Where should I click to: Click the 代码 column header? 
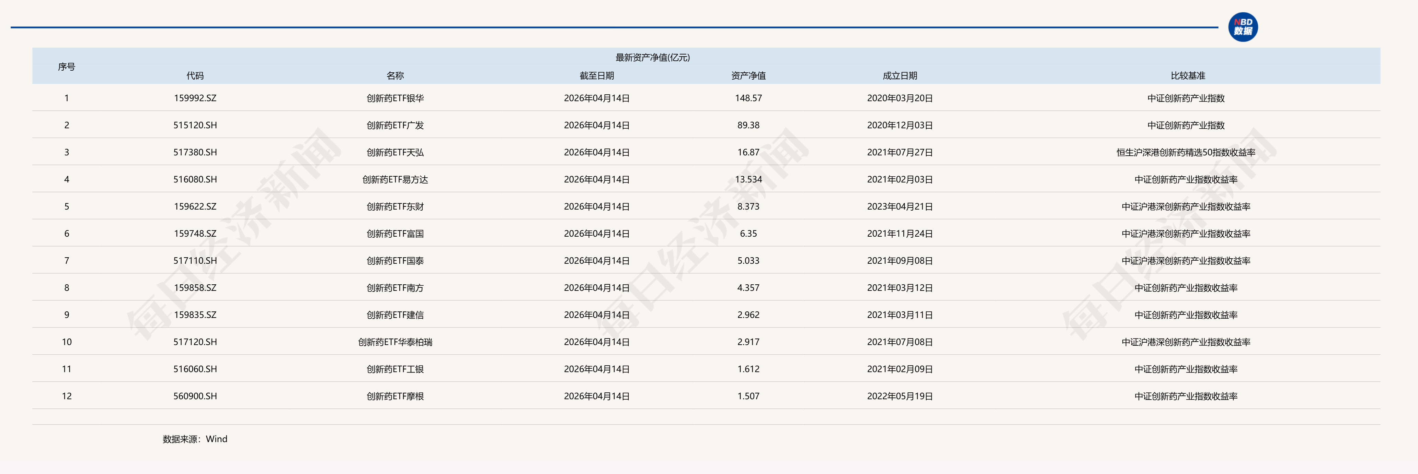click(x=195, y=76)
